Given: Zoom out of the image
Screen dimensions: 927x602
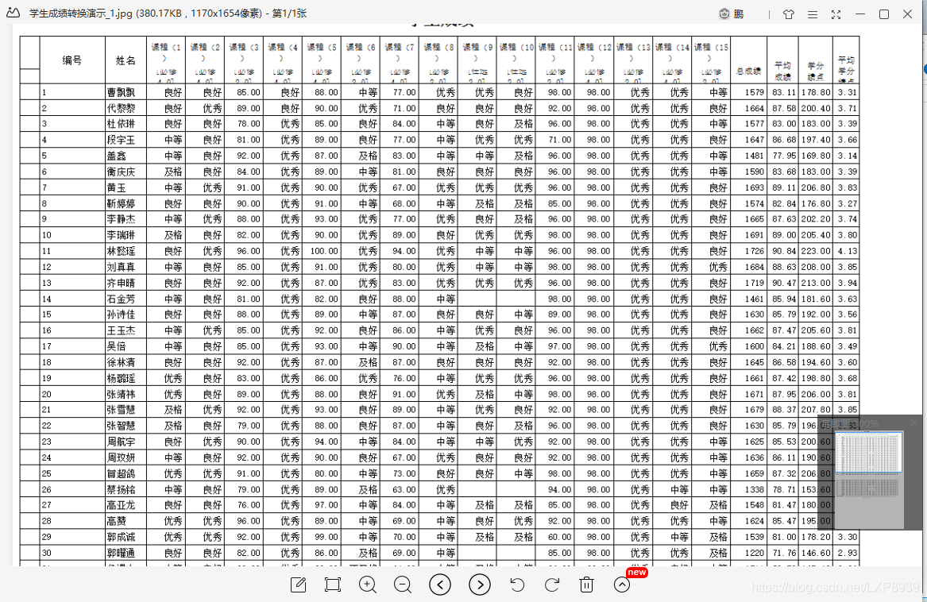Looking at the screenshot, I should (403, 585).
